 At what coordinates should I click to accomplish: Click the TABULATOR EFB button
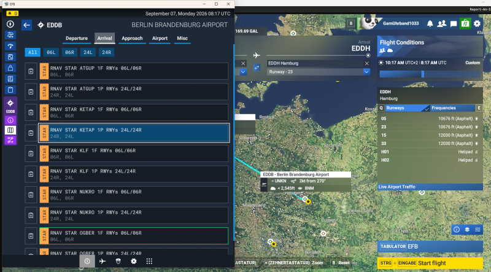430,247
